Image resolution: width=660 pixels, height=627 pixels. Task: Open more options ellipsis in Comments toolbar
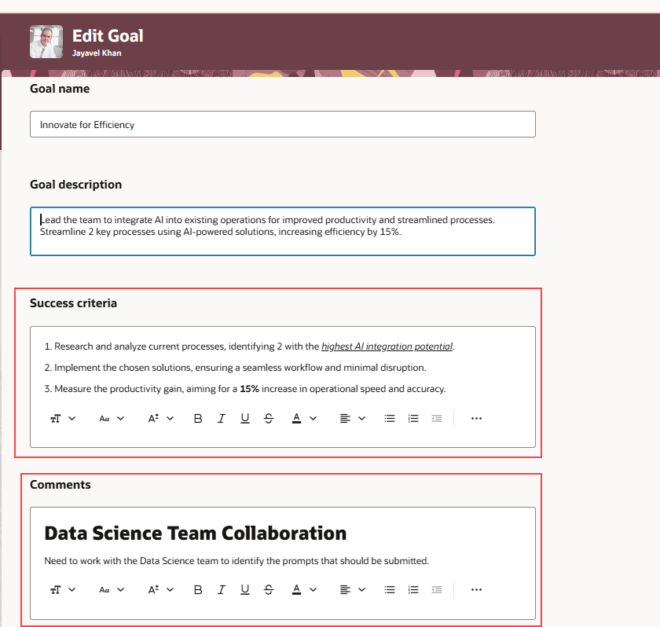tap(476, 589)
